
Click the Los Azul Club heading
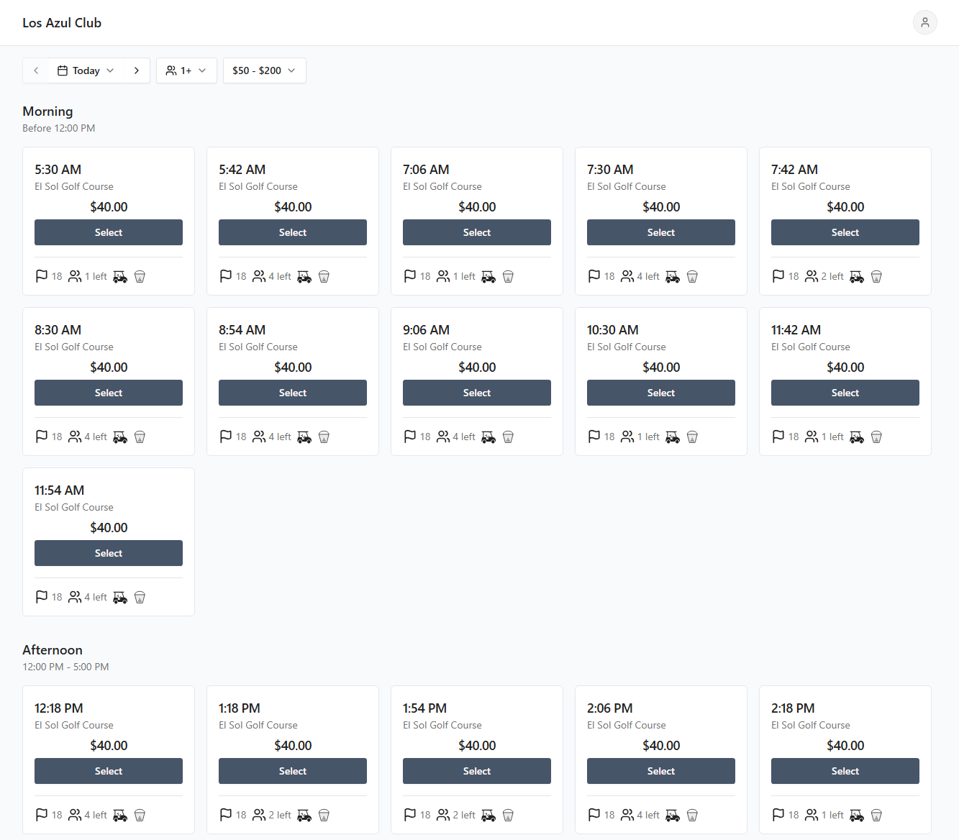pyautogui.click(x=62, y=22)
